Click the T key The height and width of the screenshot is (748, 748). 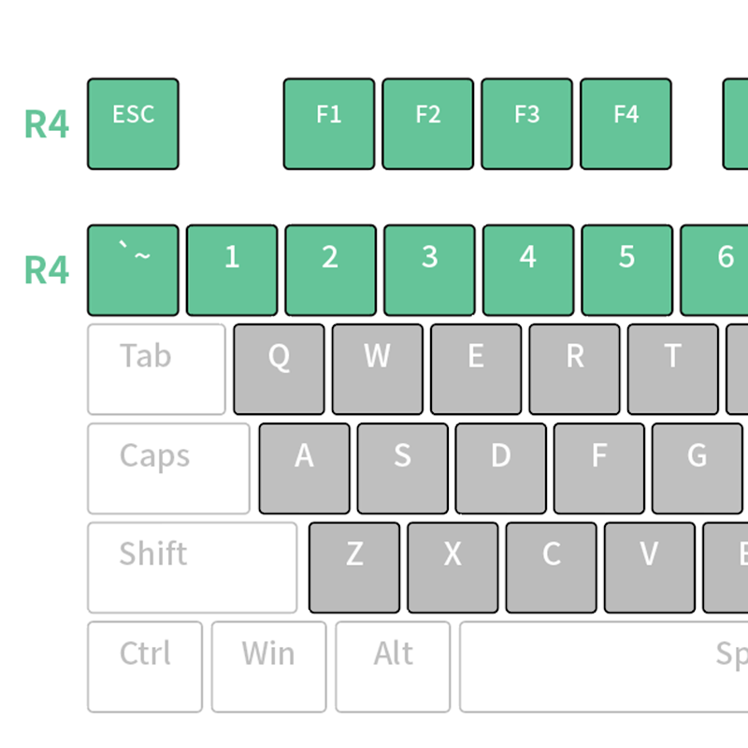click(672, 369)
